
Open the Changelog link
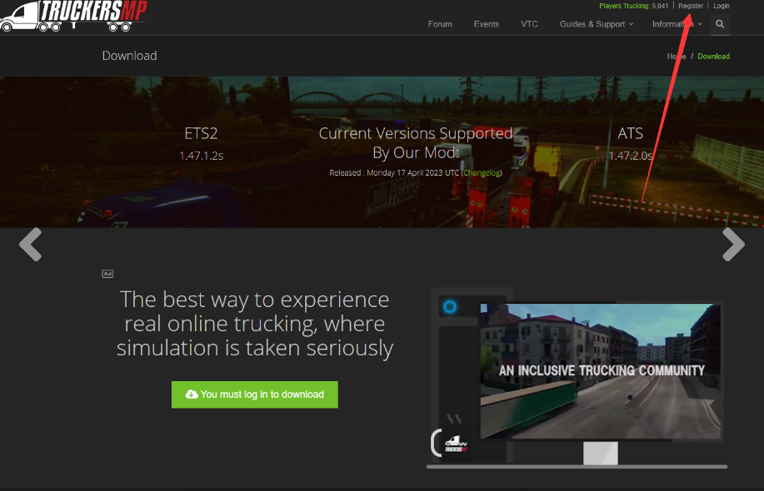[x=482, y=173]
